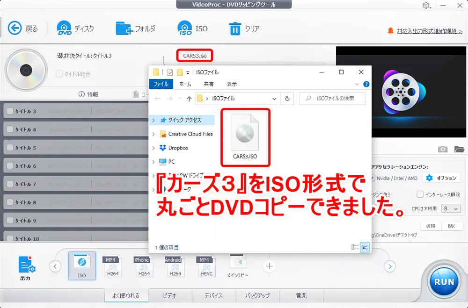The image size is (468, 308).
Task: Check the タイトル 5 row checkbox
Action: tap(10, 148)
